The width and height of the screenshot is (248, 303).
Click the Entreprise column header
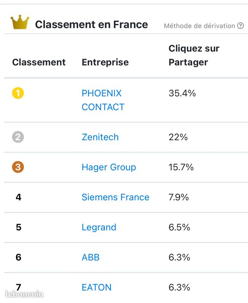pos(105,62)
